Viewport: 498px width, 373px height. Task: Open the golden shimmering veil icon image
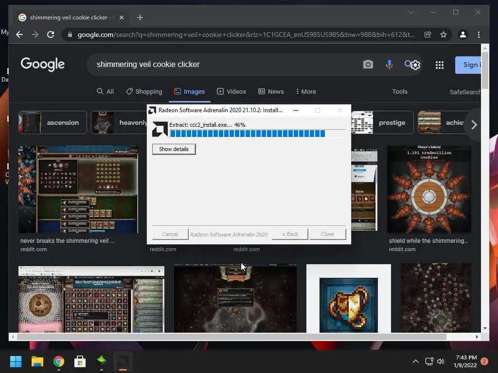click(x=348, y=299)
